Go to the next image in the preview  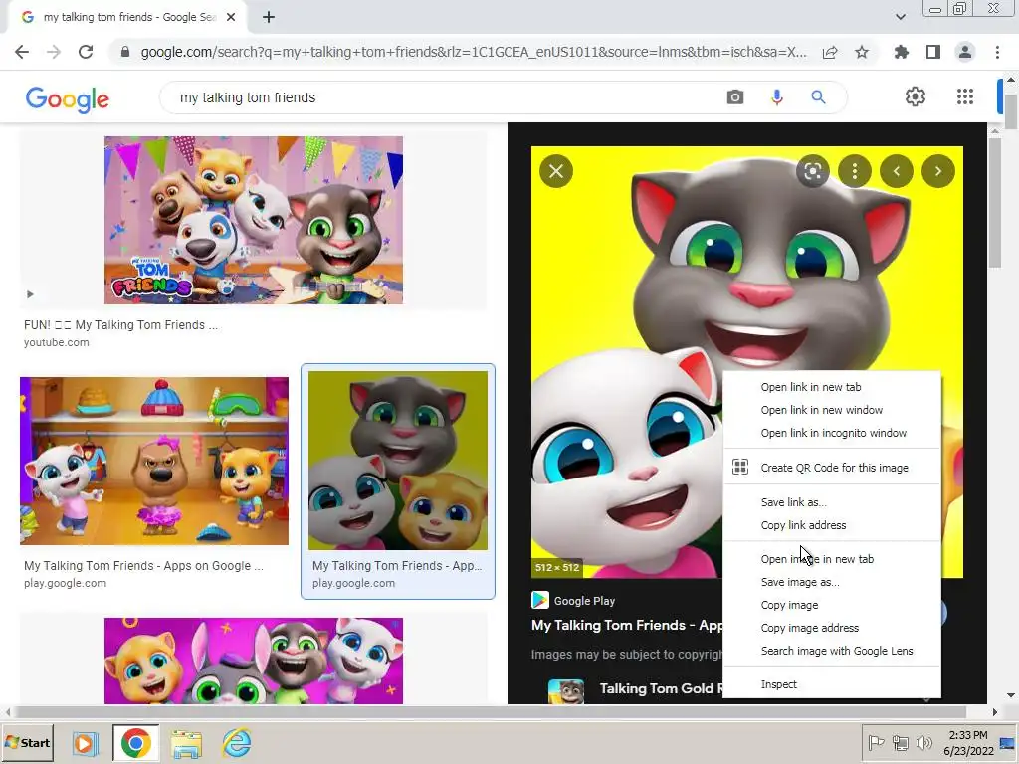(937, 171)
